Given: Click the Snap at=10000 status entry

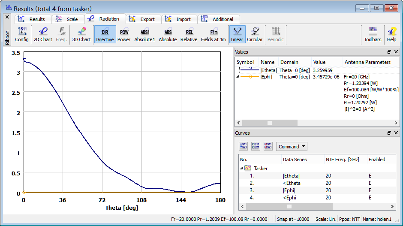Looking at the screenshot, I should pos(293,219).
